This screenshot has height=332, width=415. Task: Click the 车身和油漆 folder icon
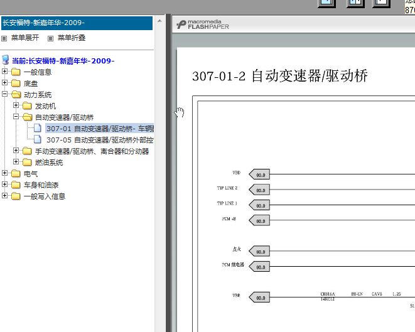tap(16, 185)
